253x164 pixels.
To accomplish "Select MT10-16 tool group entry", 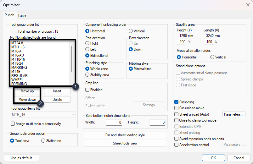I will 18,59.
